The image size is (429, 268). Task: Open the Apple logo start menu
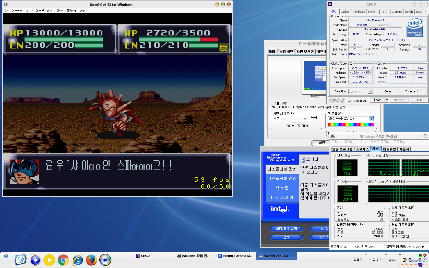point(6,256)
